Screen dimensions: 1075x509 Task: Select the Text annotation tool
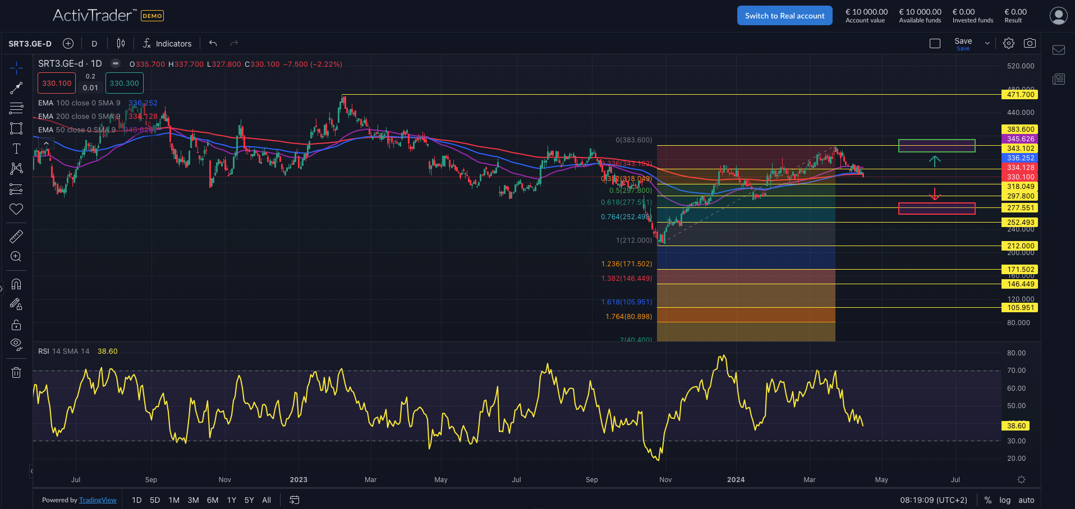16,149
